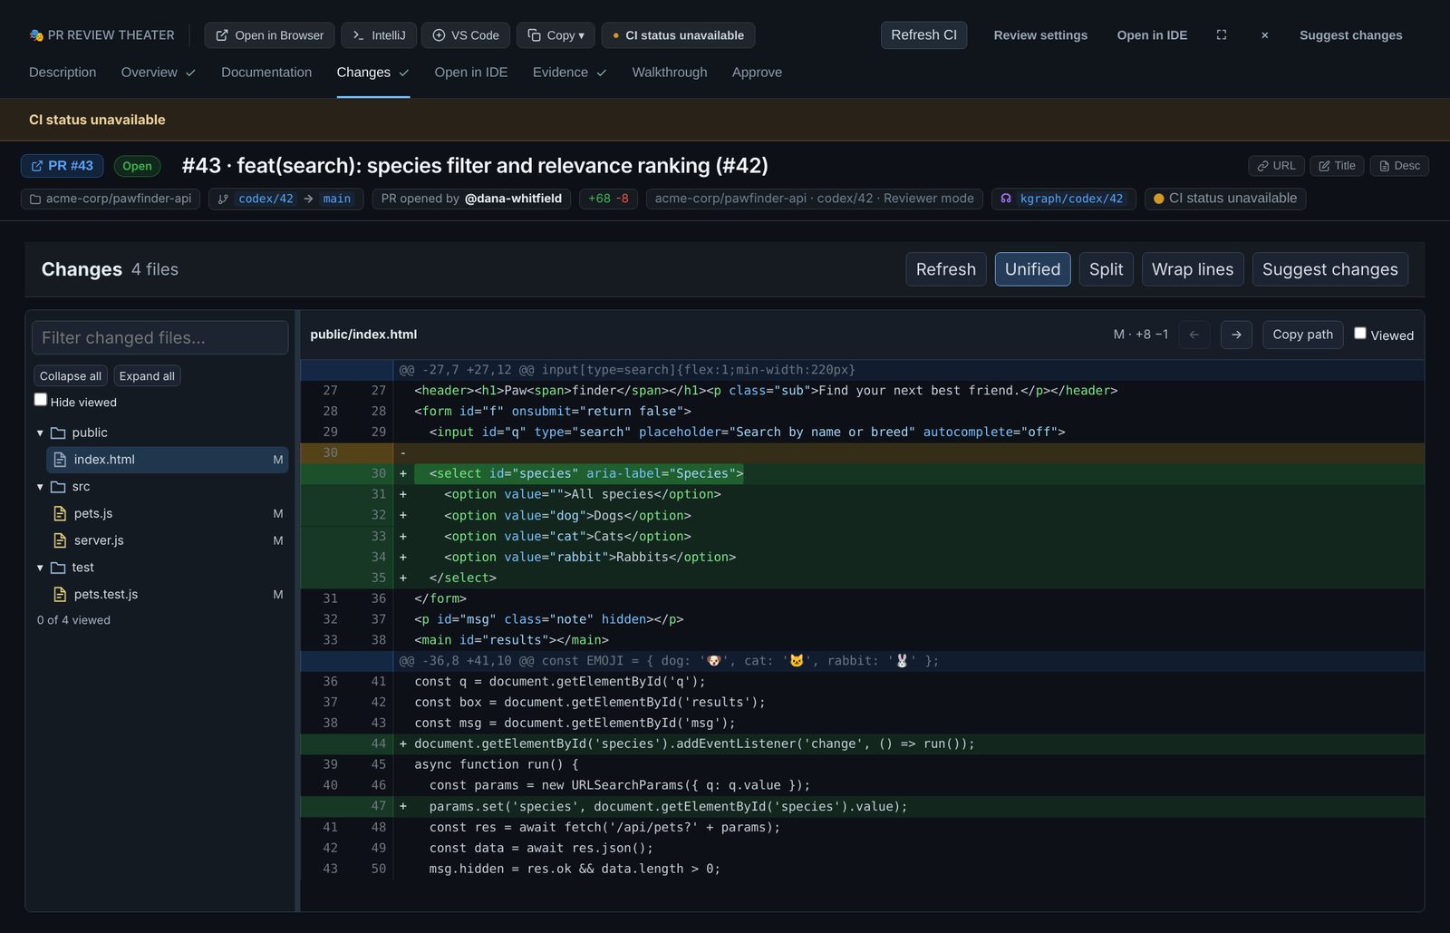Screen dimensions: 1450x933
Task: Copy PR description using Desc button
Action: (x=1399, y=166)
